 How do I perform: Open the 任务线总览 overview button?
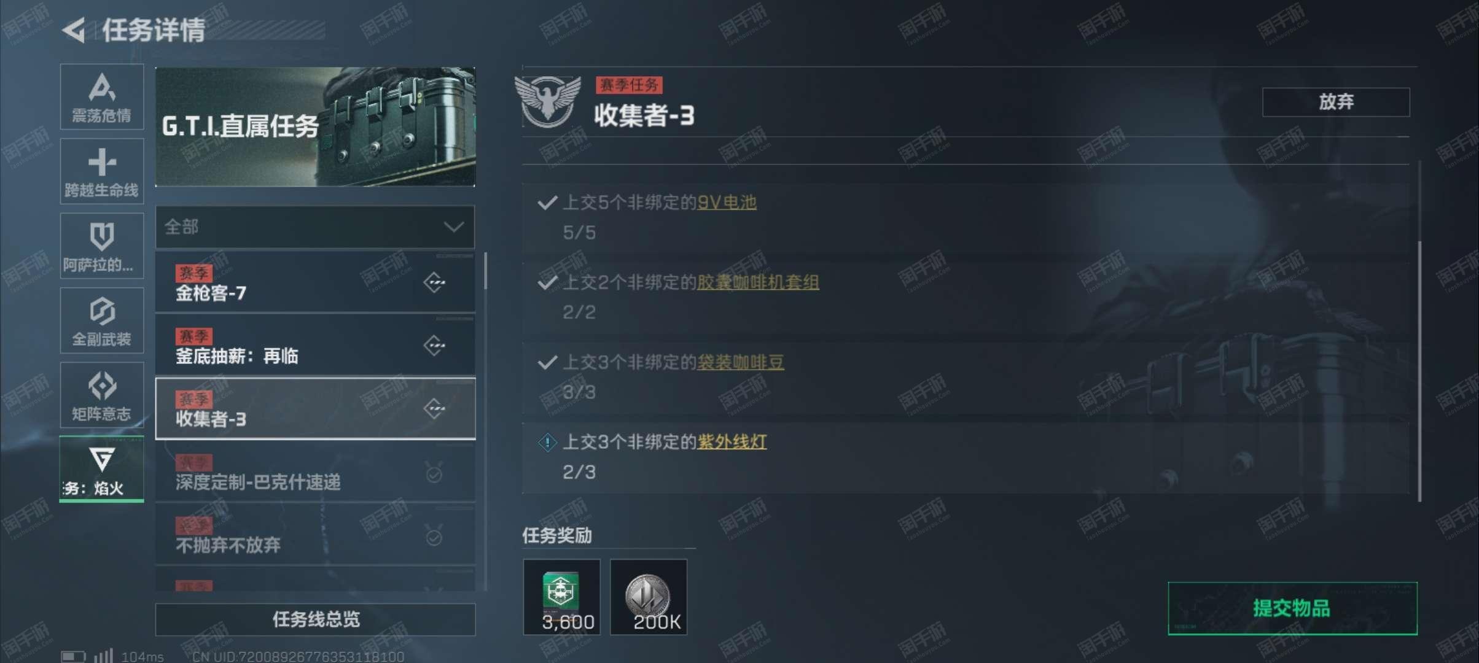click(315, 619)
